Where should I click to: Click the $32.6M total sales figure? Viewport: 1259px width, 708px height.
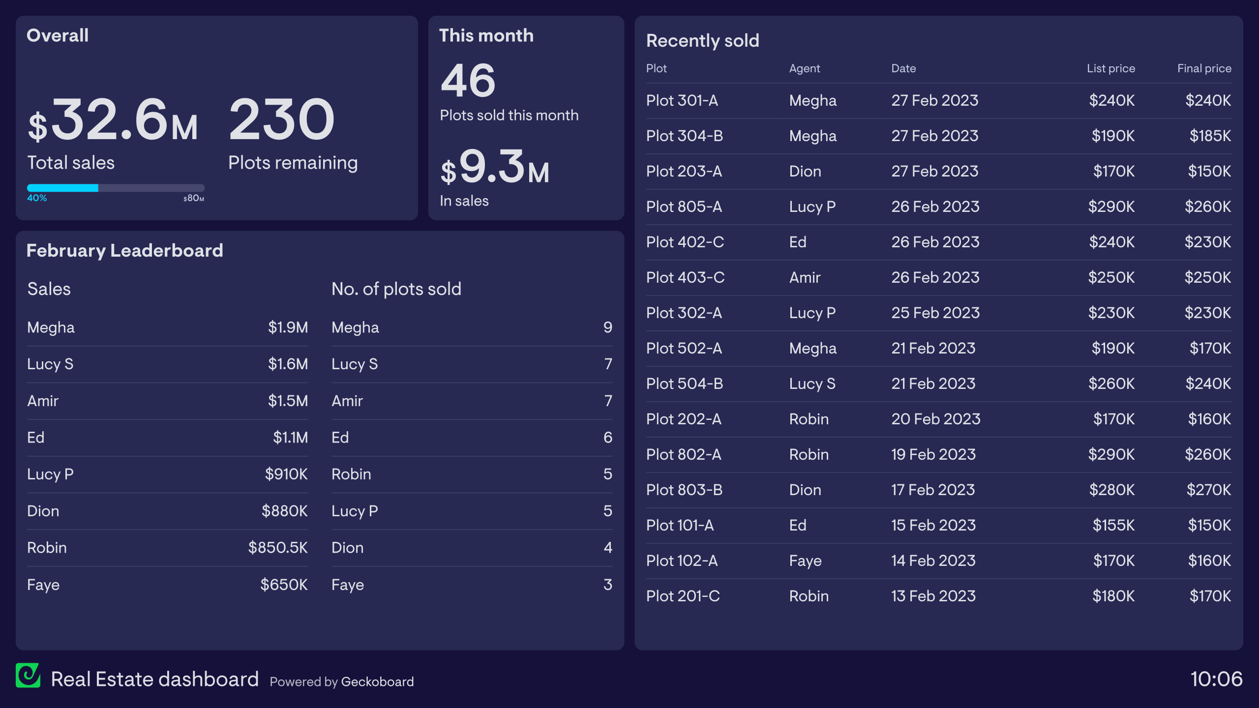coord(113,119)
